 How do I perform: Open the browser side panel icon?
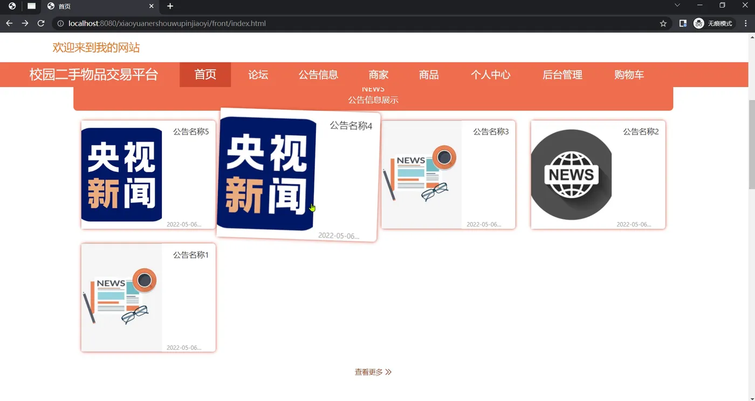(x=683, y=24)
